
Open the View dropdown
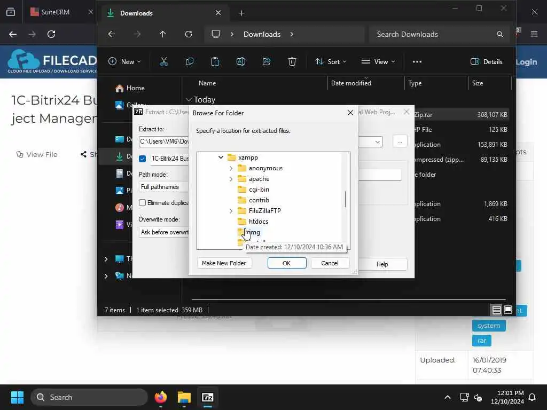[x=378, y=62]
